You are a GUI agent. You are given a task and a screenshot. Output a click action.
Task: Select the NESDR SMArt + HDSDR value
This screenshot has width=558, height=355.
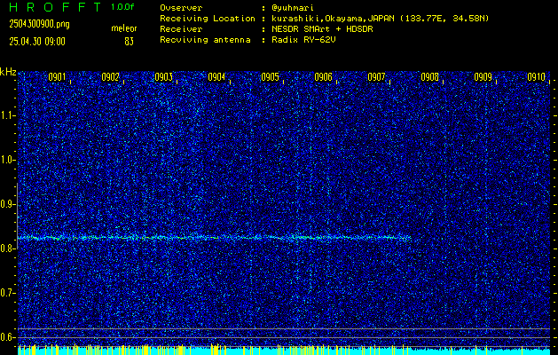322,29
